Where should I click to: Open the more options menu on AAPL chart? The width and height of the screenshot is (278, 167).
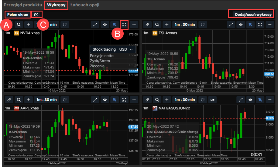(134, 100)
